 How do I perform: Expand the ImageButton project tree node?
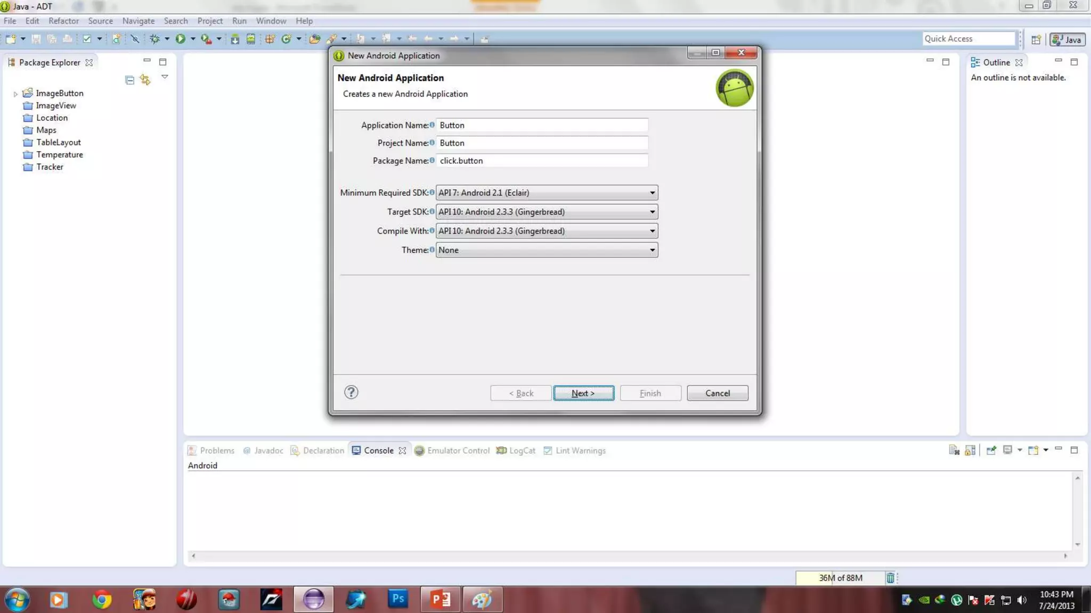point(15,94)
